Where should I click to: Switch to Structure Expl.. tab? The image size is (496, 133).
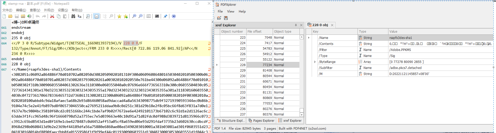click(231, 120)
